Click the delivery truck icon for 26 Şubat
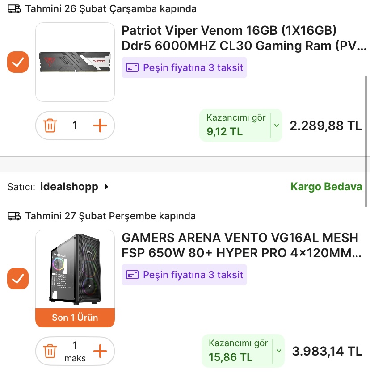370x381 pixels. coord(14,8)
